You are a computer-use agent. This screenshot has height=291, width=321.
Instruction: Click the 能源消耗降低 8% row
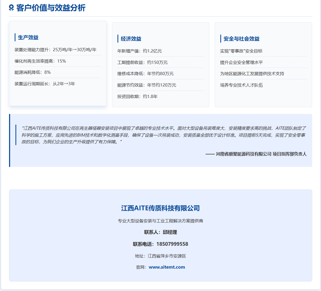[x=32, y=72]
